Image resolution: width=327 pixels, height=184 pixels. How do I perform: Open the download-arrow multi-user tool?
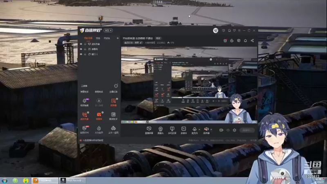(99, 102)
